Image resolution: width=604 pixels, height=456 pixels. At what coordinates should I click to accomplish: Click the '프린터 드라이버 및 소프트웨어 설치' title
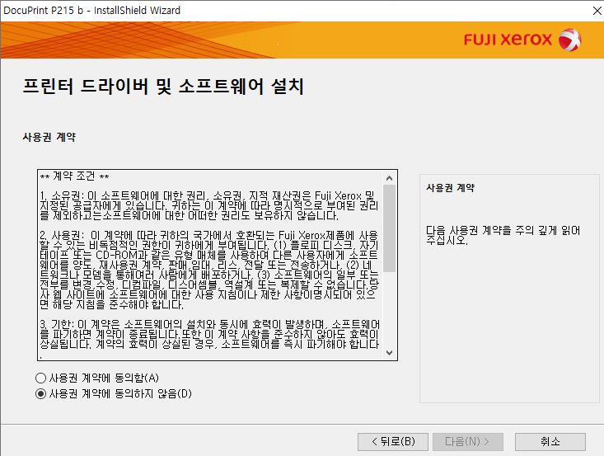163,86
